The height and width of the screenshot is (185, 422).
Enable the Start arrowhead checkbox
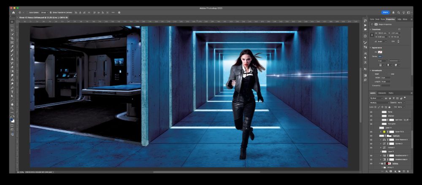373,74
